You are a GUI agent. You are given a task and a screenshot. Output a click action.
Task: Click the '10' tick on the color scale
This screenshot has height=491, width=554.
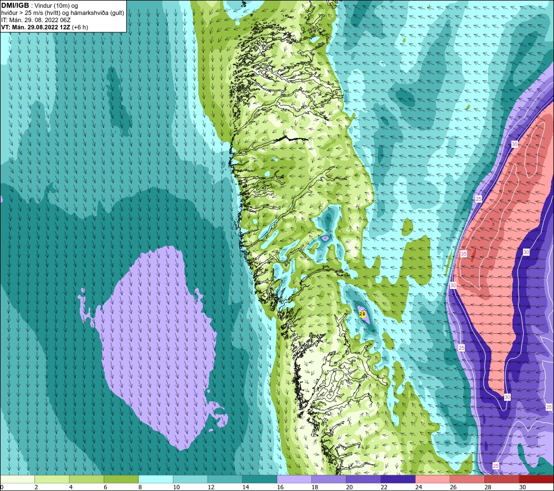(x=176, y=487)
